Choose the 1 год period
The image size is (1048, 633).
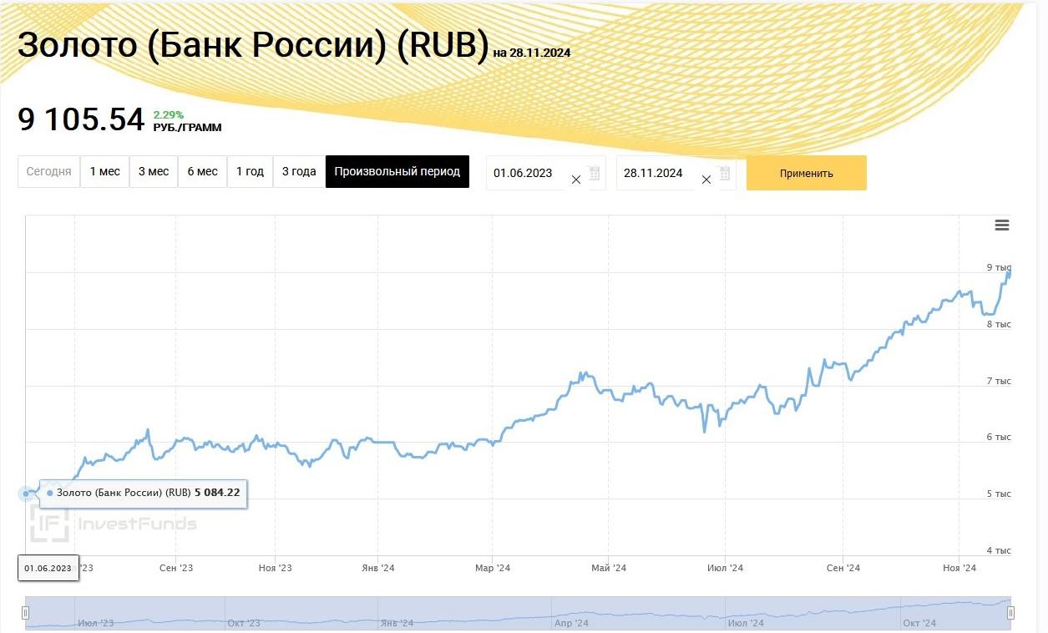(250, 172)
